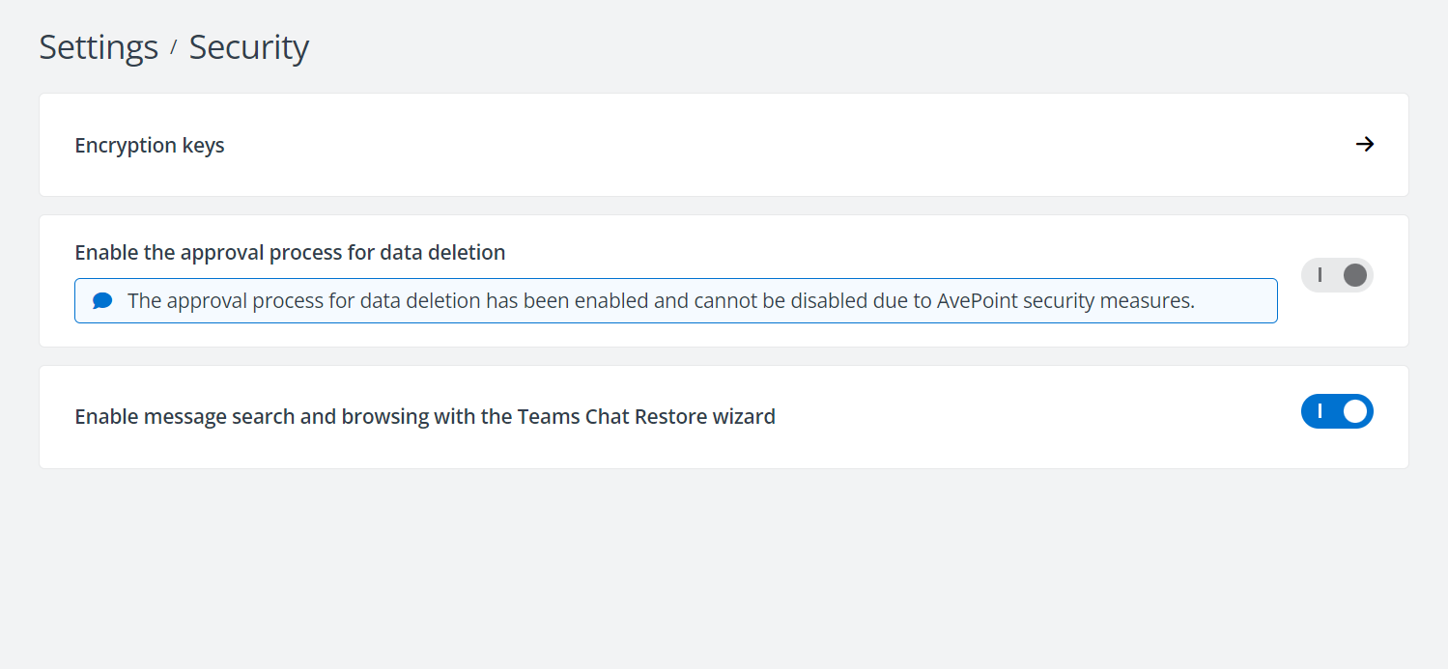Select the Teams Chat Restore wizard setting row

[x=425, y=416]
